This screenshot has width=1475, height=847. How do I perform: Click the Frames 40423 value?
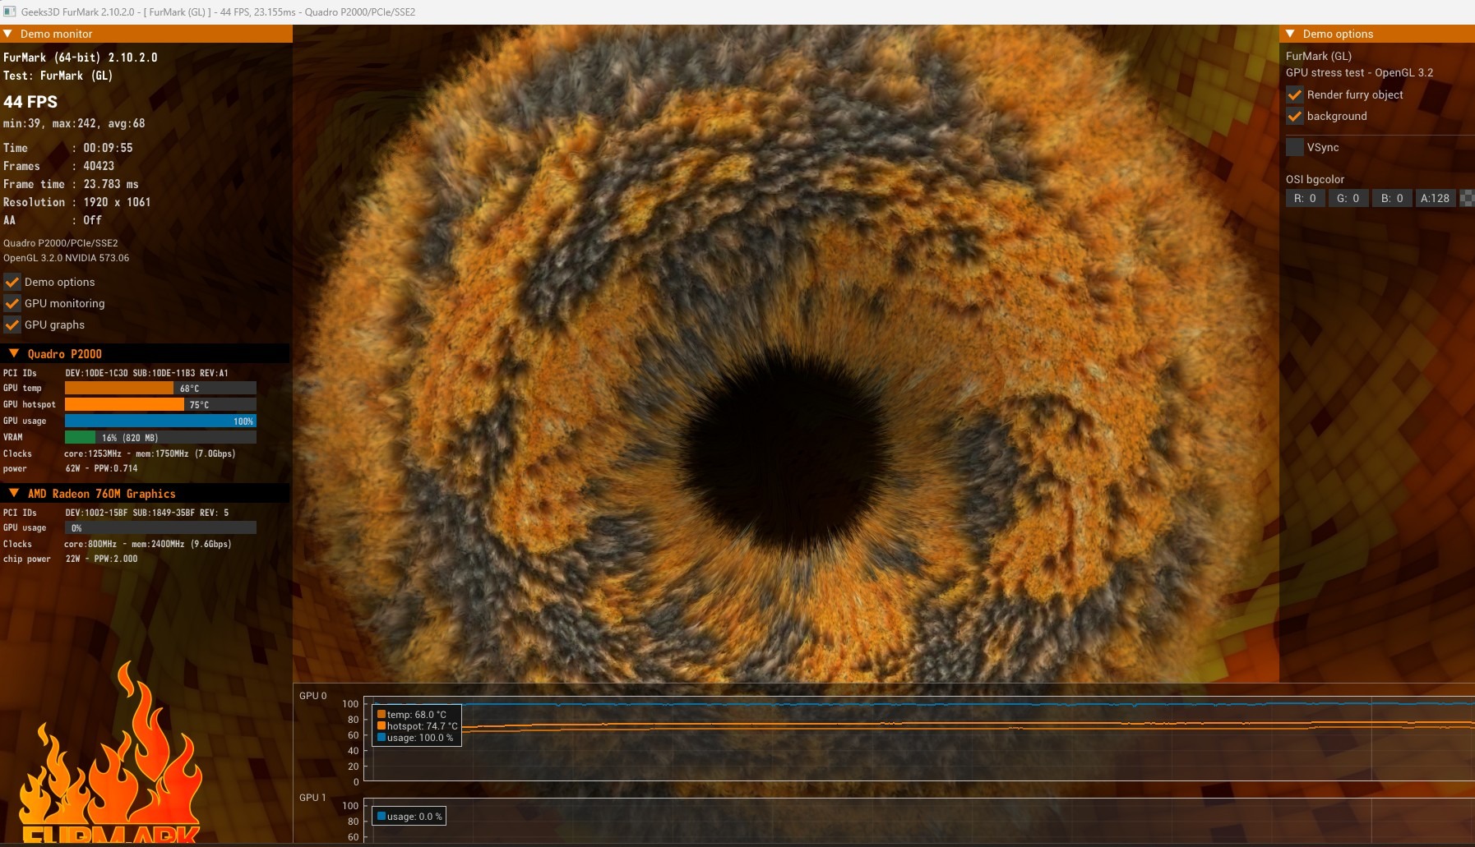tap(99, 166)
